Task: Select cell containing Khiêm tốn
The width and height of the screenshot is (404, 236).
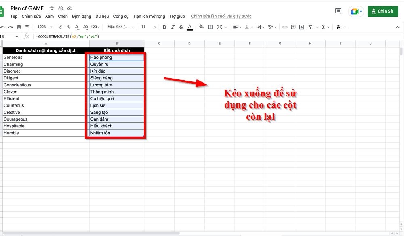Action: (x=117, y=133)
